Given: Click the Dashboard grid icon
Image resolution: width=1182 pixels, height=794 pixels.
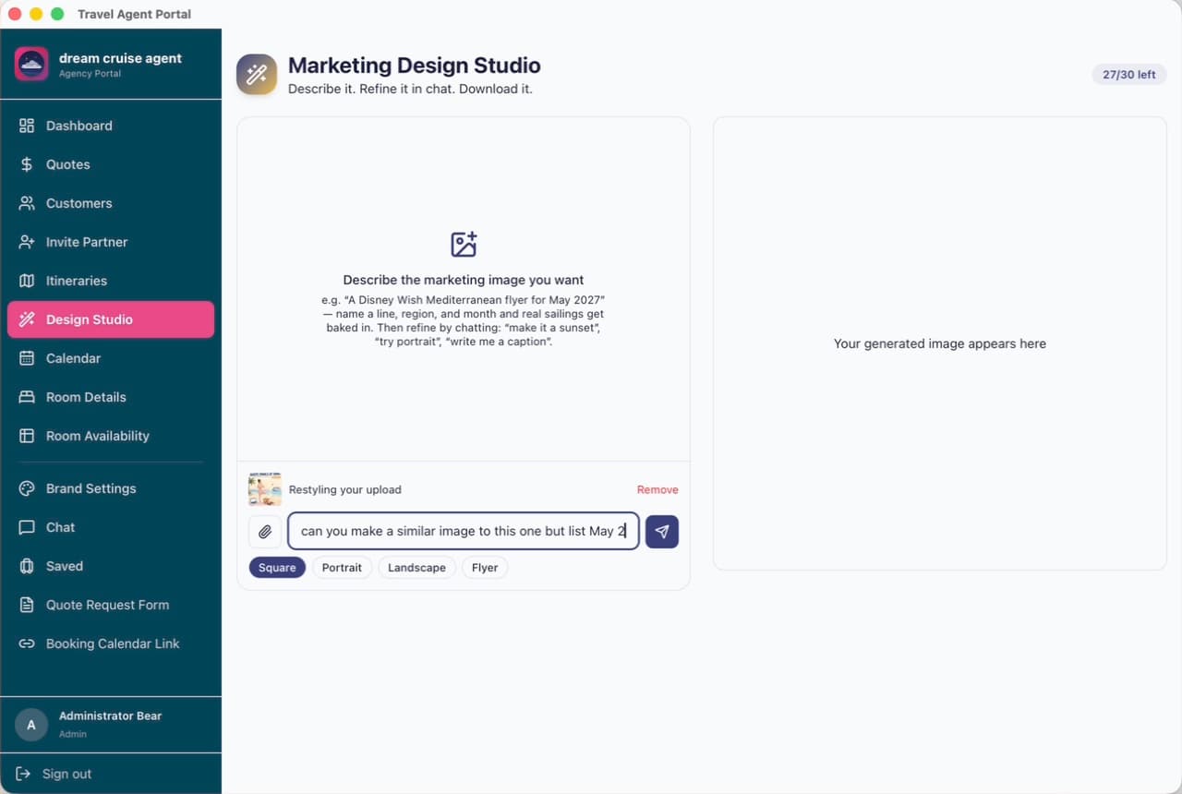Looking at the screenshot, I should pyautogui.click(x=27, y=126).
